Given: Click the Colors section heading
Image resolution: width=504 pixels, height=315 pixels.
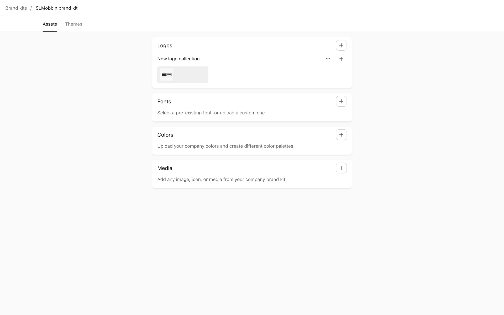Looking at the screenshot, I should pos(165,135).
